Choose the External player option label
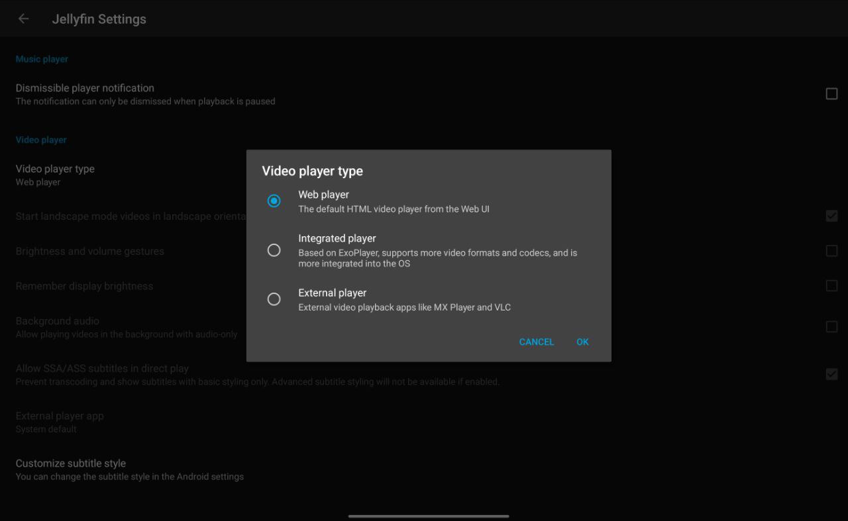Screen dimensions: 848x521 [x=332, y=293]
